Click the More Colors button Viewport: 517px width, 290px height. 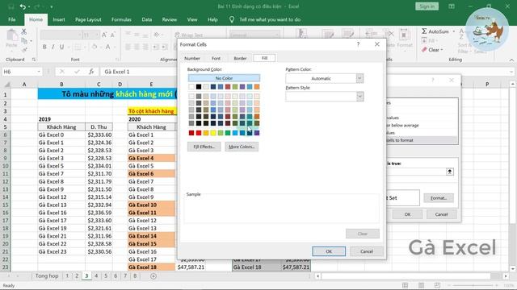pyautogui.click(x=242, y=147)
